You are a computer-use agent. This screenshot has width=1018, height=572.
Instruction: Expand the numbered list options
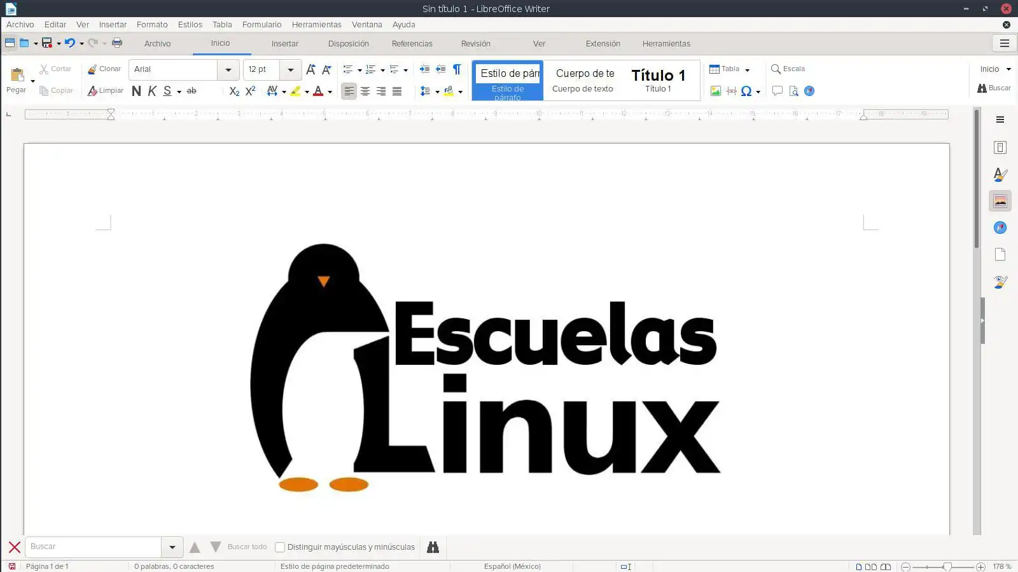click(x=382, y=70)
